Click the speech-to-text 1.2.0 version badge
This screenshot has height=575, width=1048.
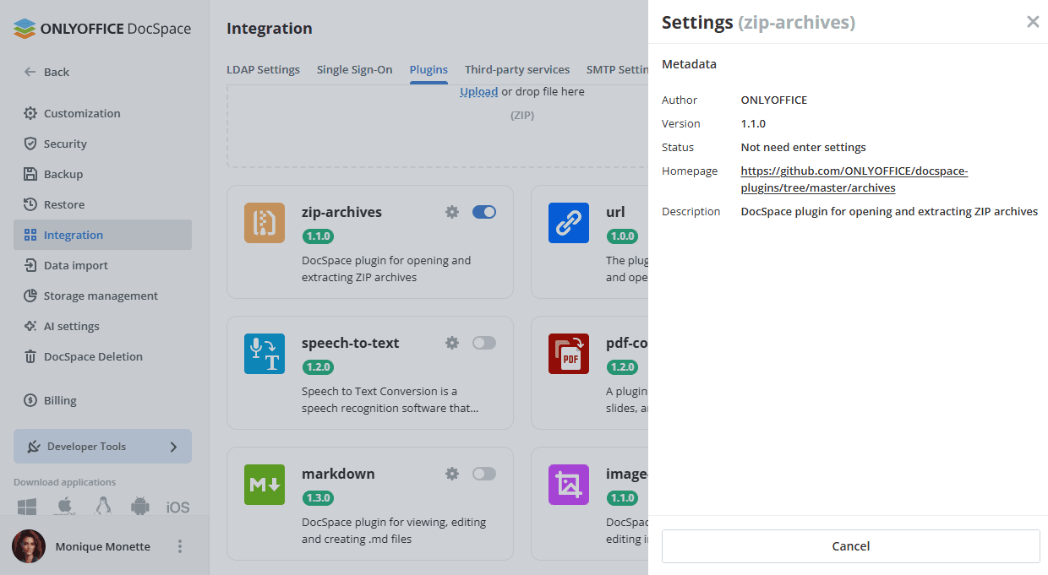[x=318, y=366]
